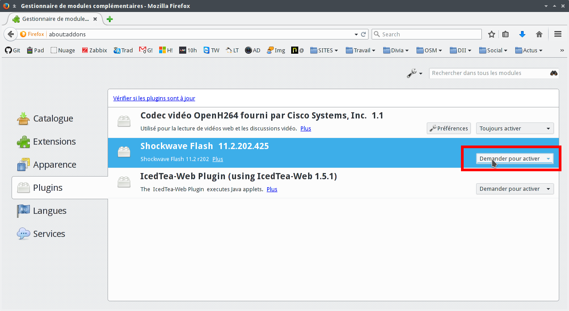Go back with the back arrow button
Viewport: 569px width, 311px height.
point(11,34)
